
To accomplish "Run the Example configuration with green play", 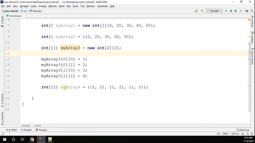I will (226, 11).
